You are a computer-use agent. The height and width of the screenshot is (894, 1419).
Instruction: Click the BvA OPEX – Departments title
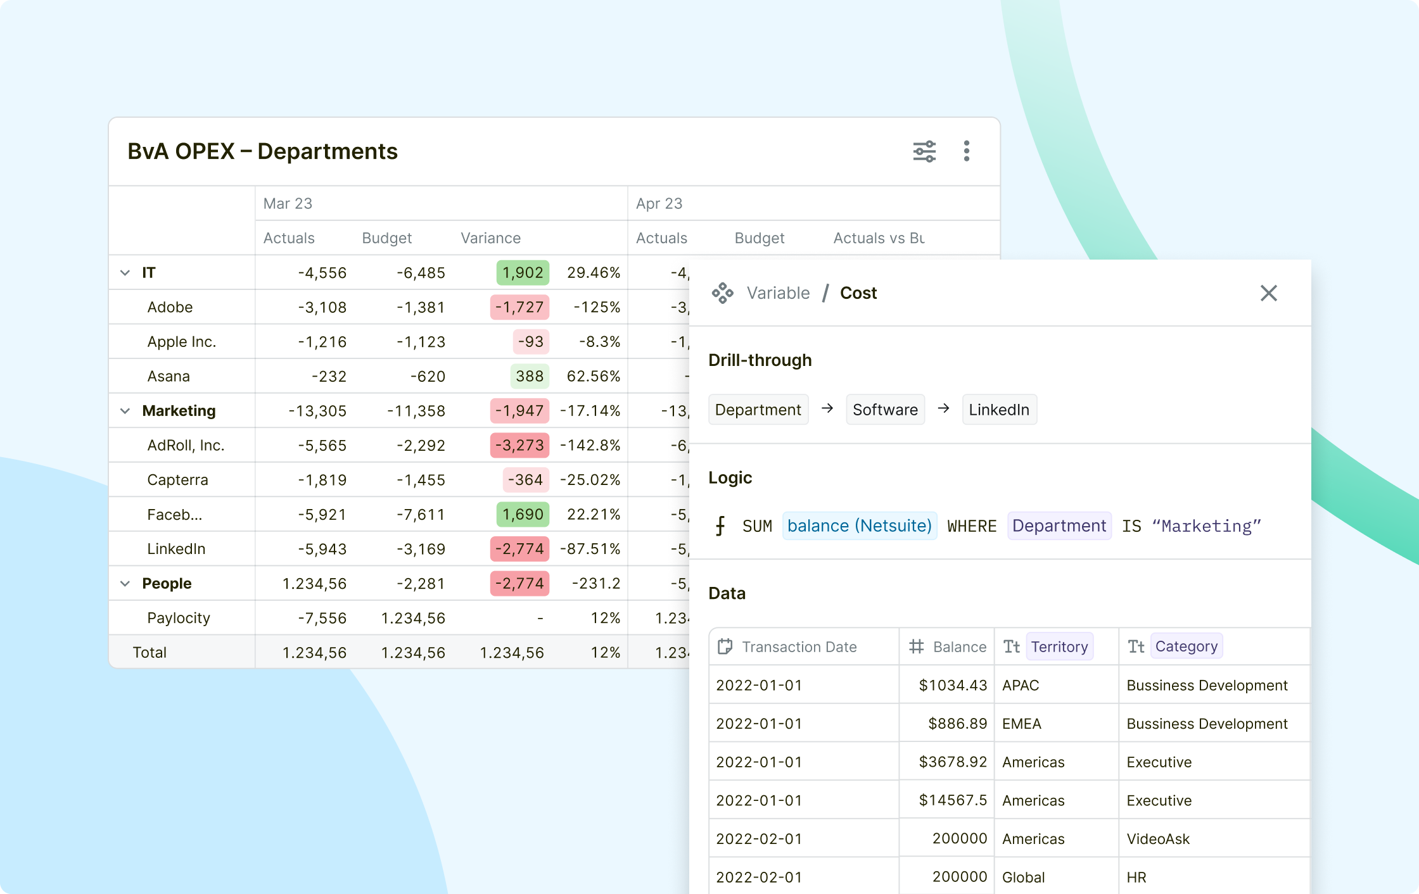(262, 151)
